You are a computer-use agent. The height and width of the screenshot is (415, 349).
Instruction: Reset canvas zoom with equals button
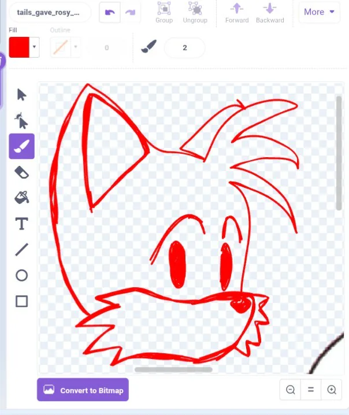(311, 390)
